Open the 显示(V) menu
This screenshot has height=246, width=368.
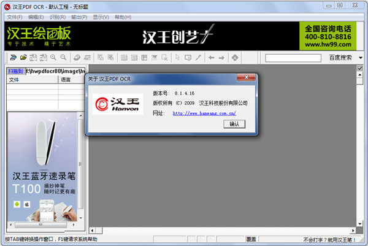(101, 17)
